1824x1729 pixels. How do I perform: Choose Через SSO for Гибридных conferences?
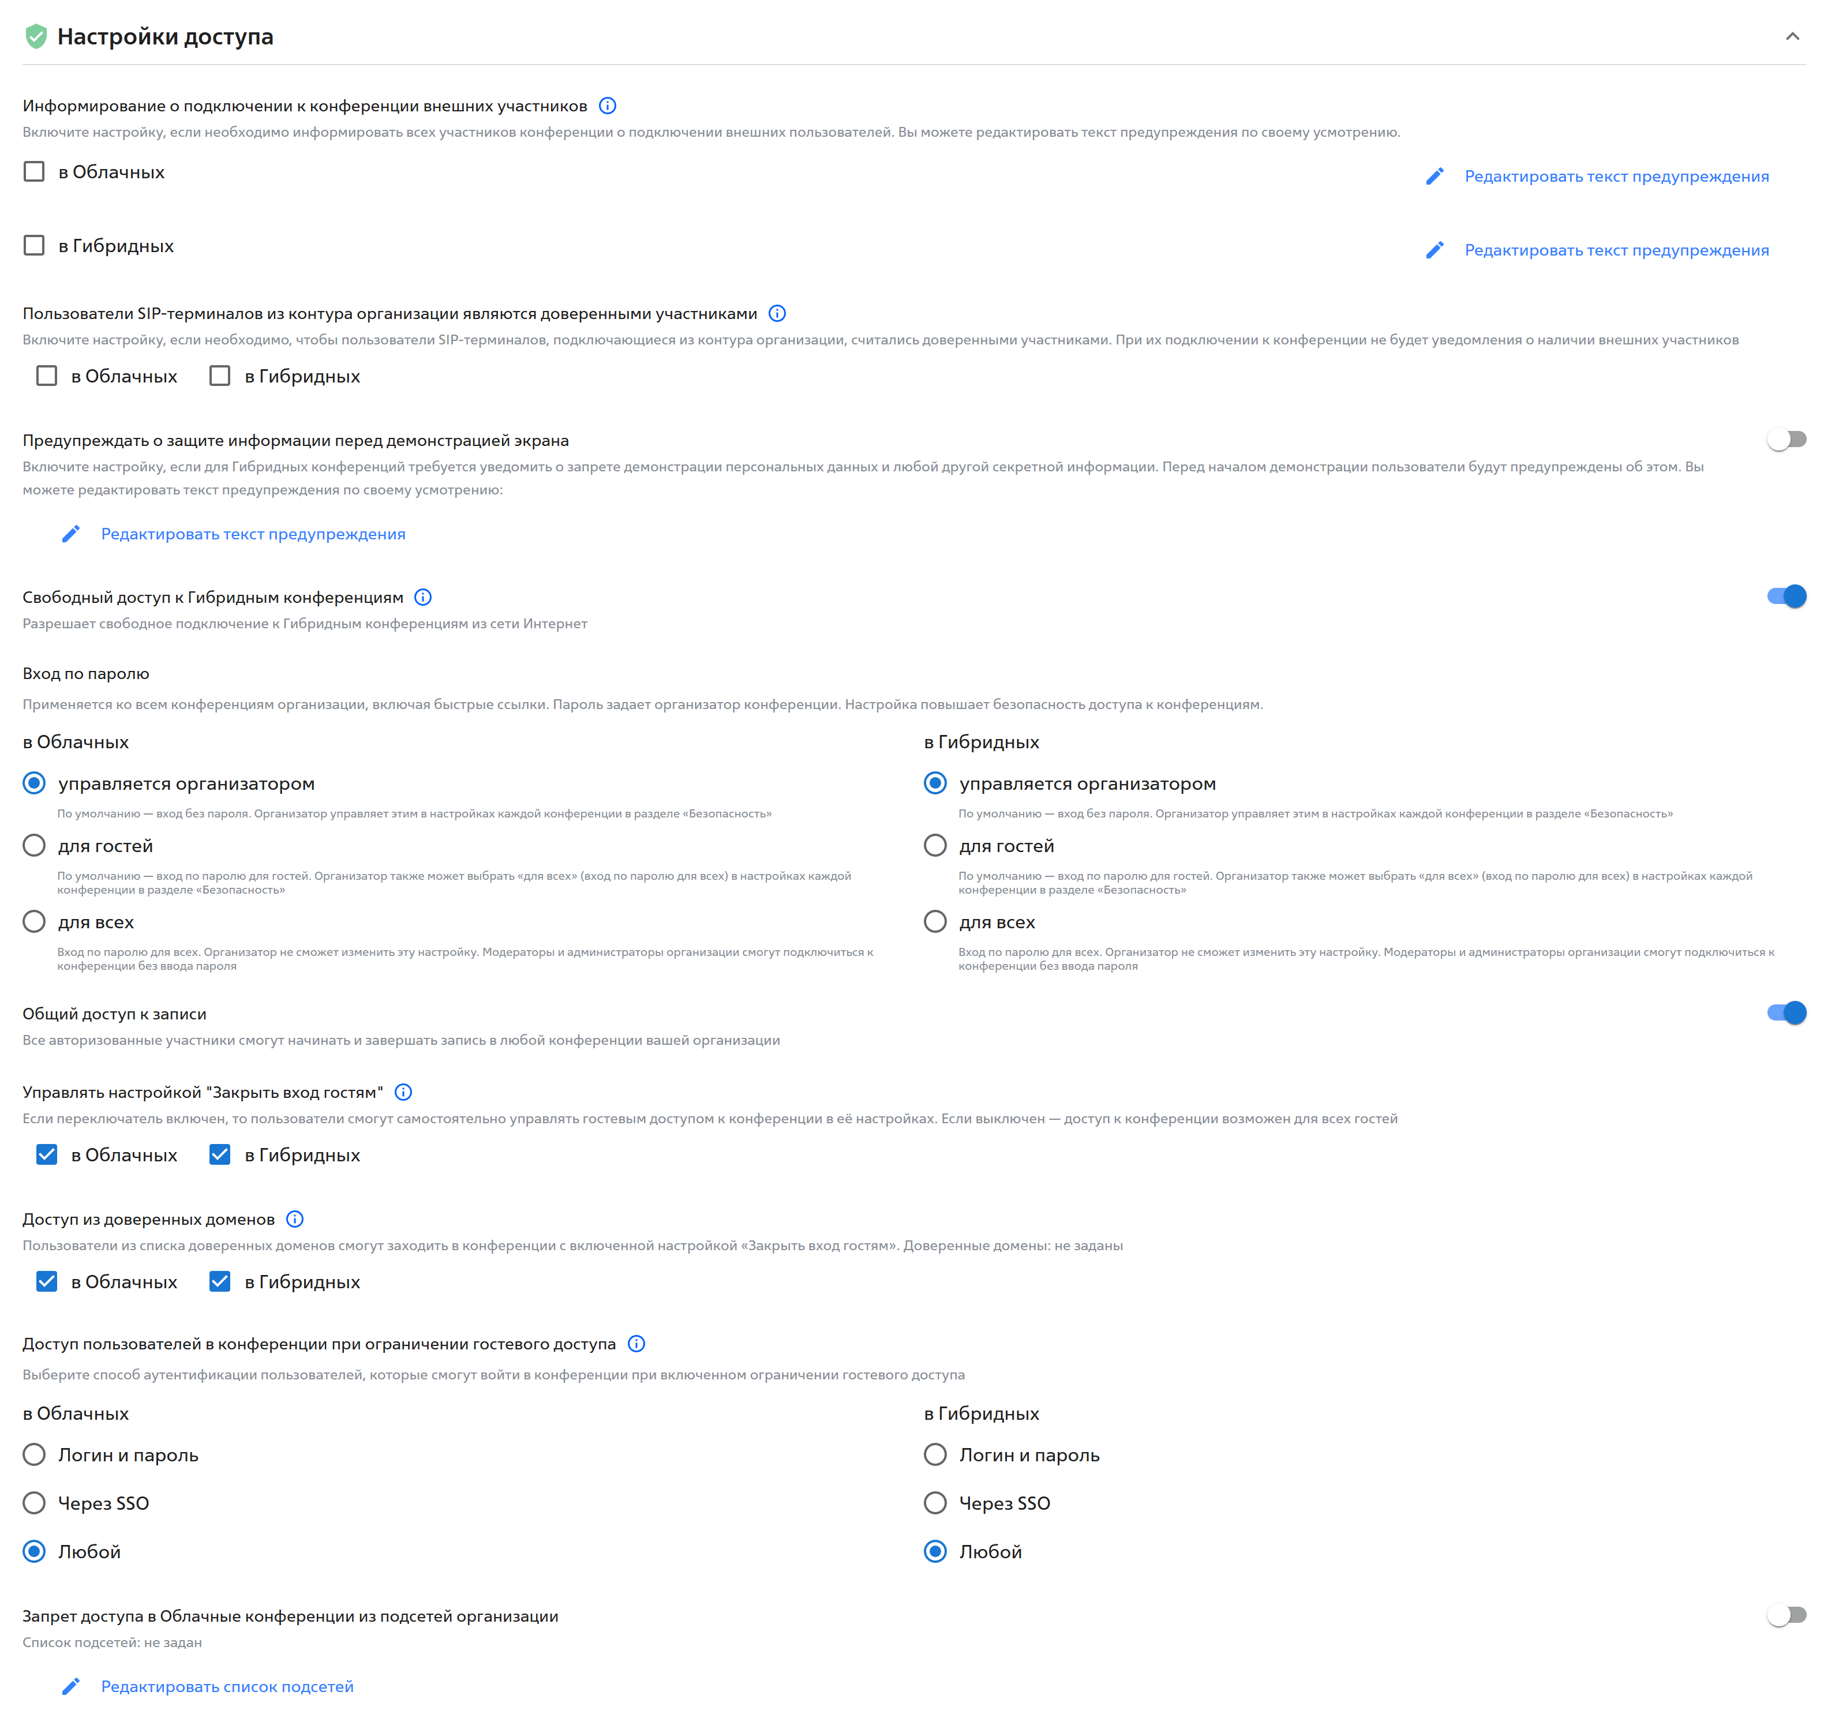(x=935, y=1503)
